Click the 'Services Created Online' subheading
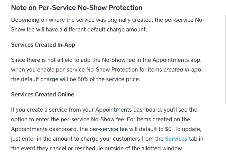This screenshot has height=160, width=226. [x=43, y=95]
